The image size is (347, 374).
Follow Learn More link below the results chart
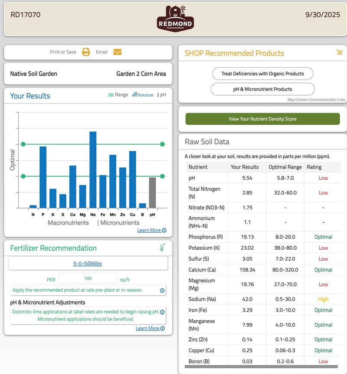coord(152,230)
